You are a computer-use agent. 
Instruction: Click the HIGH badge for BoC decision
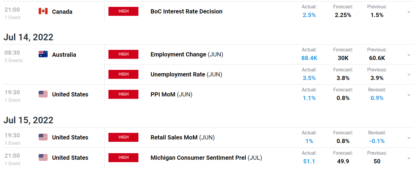(x=123, y=11)
